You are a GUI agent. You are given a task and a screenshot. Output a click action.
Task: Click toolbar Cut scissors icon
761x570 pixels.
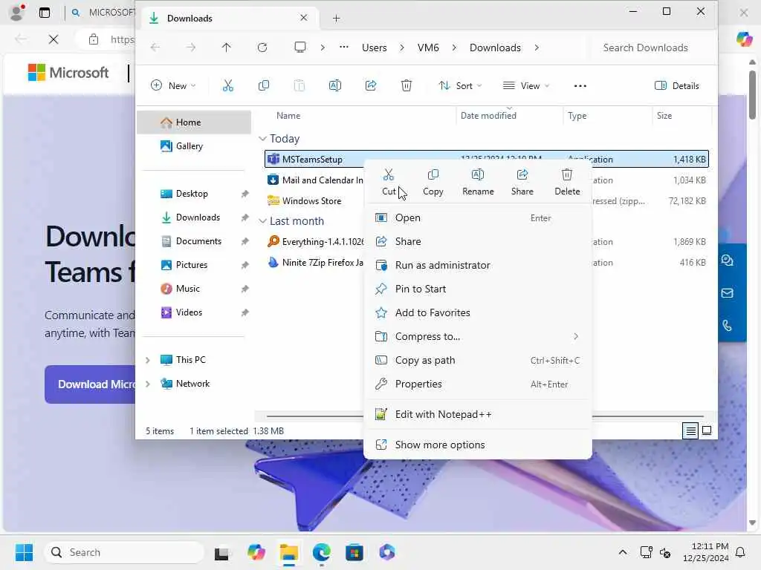(227, 86)
